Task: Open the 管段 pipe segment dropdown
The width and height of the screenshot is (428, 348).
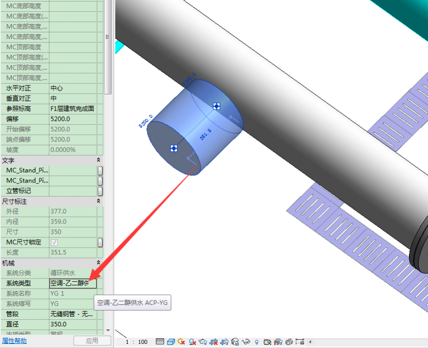Action: coord(73,314)
